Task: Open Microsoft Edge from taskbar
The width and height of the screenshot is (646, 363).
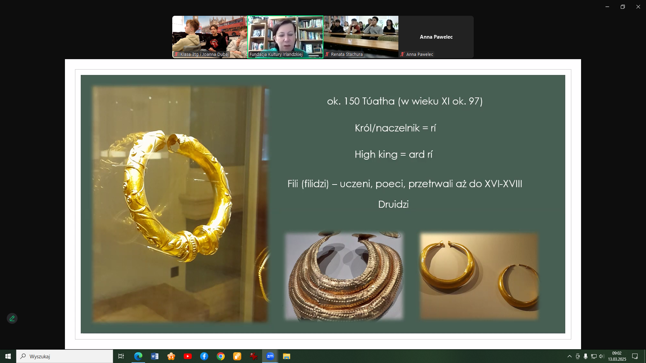Action: (x=138, y=356)
